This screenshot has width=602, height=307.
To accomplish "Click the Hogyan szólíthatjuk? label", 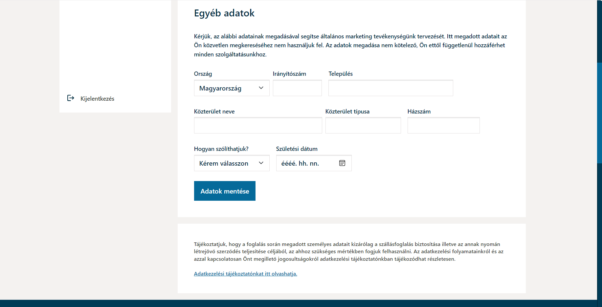I will (x=221, y=149).
